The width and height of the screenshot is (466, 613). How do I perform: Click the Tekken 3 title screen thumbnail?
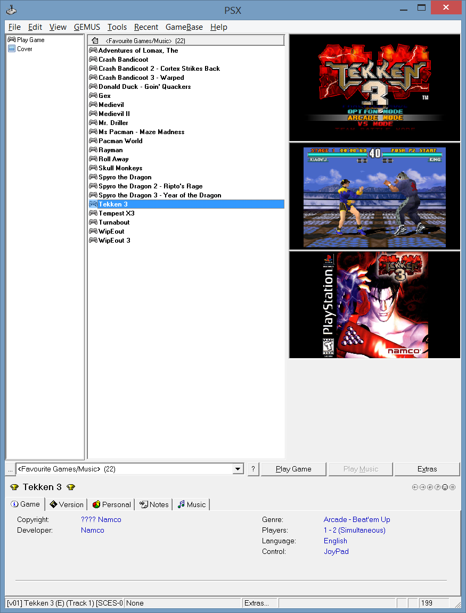(375, 88)
